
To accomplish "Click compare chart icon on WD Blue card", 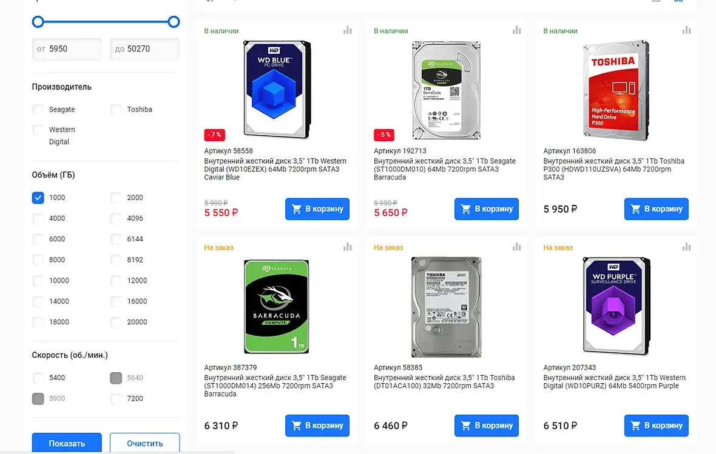I will point(348,30).
